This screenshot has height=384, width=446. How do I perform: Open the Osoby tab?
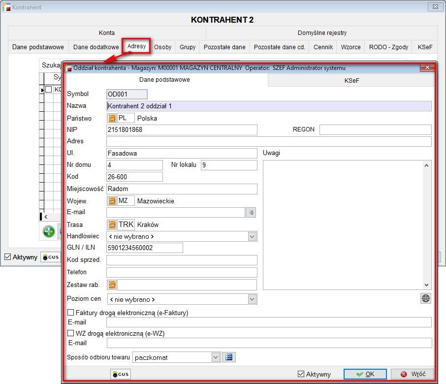(x=162, y=47)
